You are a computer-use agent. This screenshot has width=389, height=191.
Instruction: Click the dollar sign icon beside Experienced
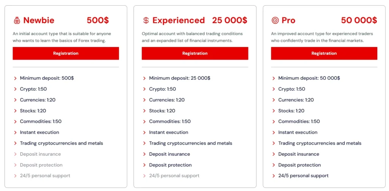(146, 21)
